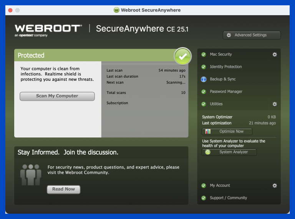Viewport: 295px width, 219px height.
Task: Click the Identity Protection green checkmark icon
Action: click(x=204, y=67)
